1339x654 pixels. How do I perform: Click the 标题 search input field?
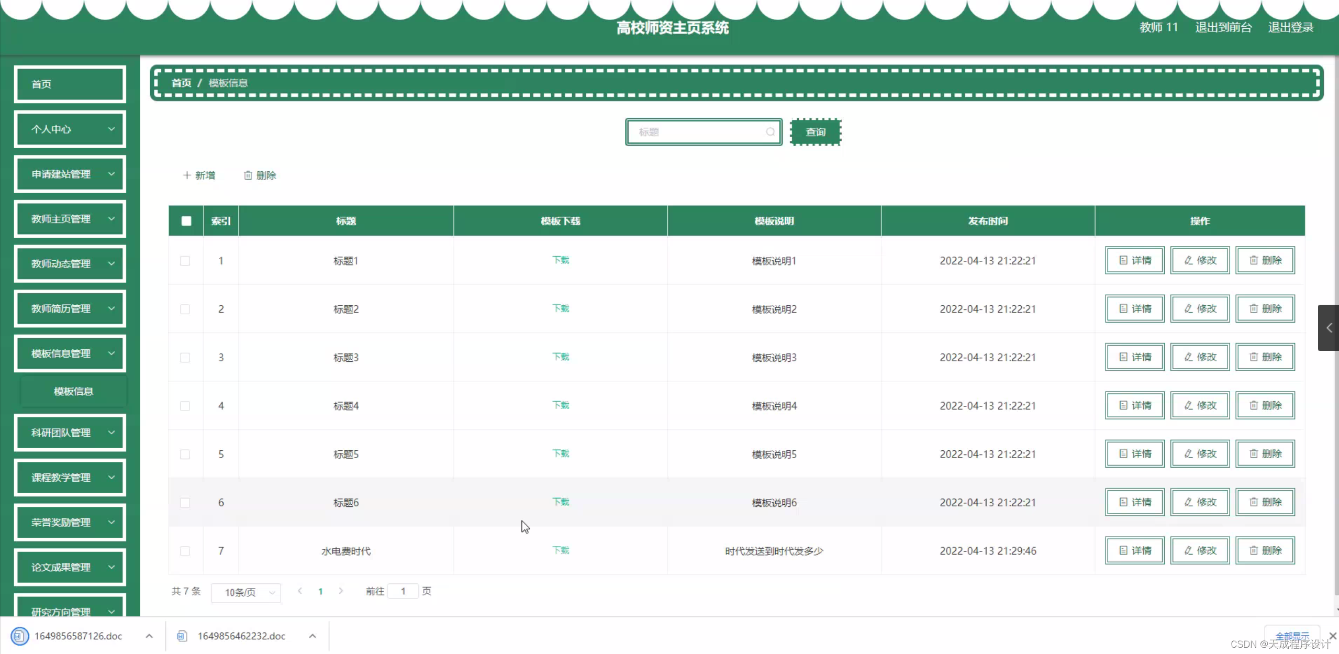coord(704,132)
